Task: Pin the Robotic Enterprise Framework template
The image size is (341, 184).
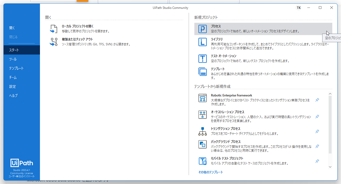Action: click(x=317, y=100)
